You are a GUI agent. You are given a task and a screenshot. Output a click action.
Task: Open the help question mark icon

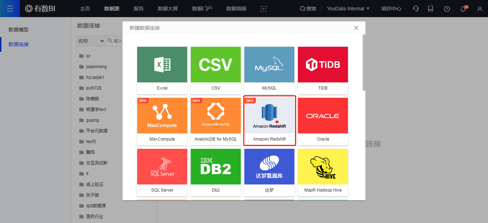[x=447, y=9]
